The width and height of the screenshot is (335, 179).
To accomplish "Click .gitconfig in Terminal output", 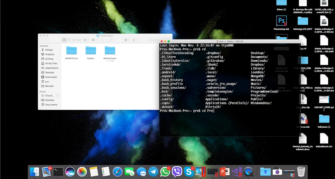I will coord(214,57).
